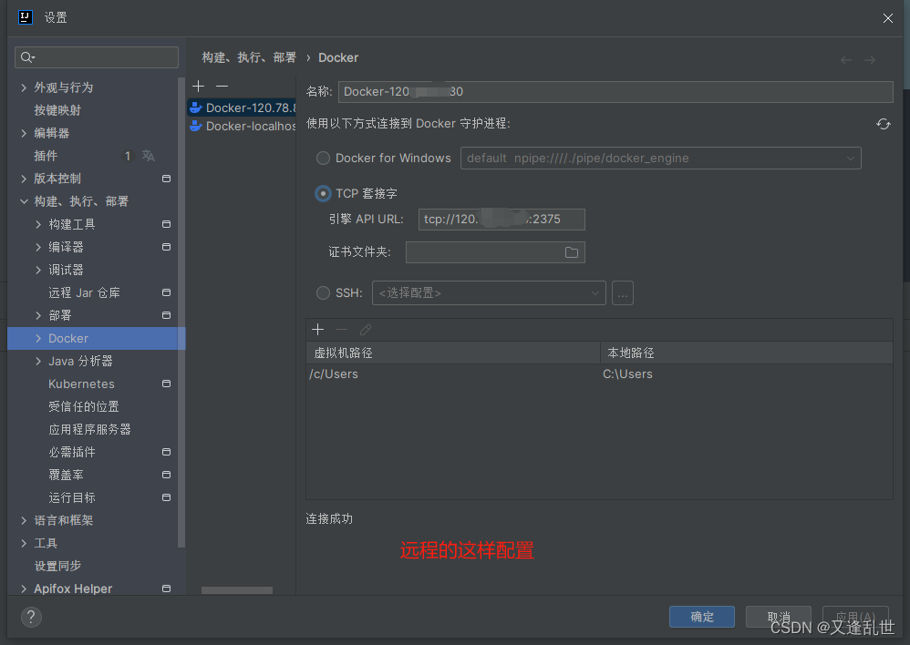Close the 设置 dialog window
Image resolution: width=910 pixels, height=645 pixels.
point(887,18)
